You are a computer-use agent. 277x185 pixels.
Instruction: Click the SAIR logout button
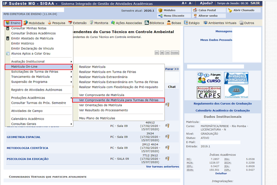tap(255, 3)
